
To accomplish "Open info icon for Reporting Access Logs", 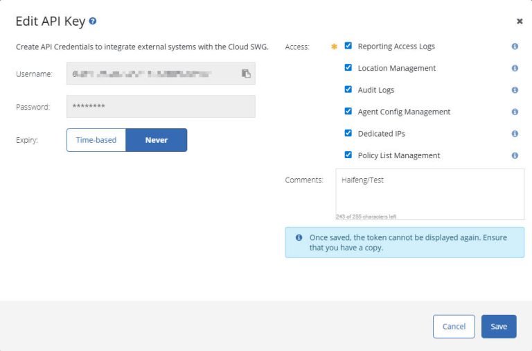I will [x=515, y=46].
